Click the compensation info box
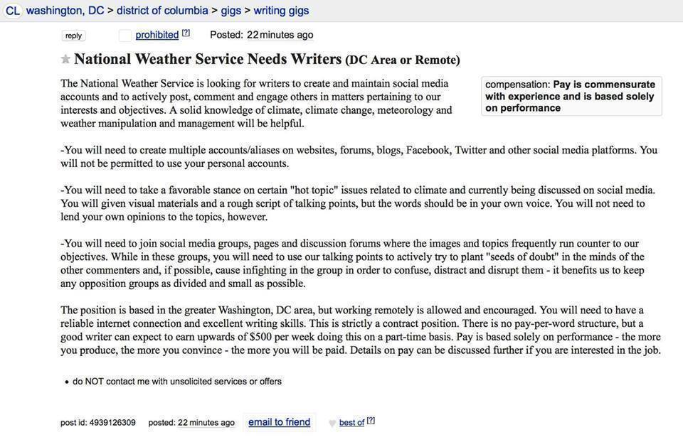This screenshot has width=683, height=447. [x=571, y=96]
